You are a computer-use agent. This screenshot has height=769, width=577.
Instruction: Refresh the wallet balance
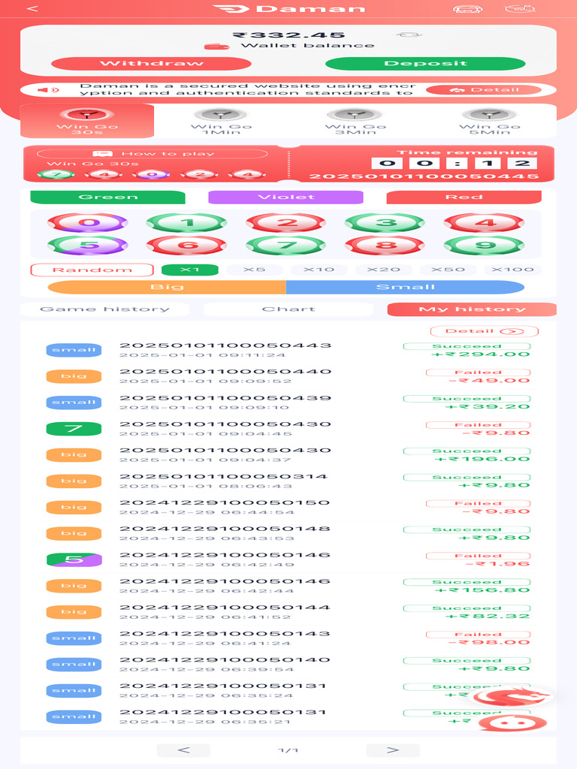tap(409, 35)
